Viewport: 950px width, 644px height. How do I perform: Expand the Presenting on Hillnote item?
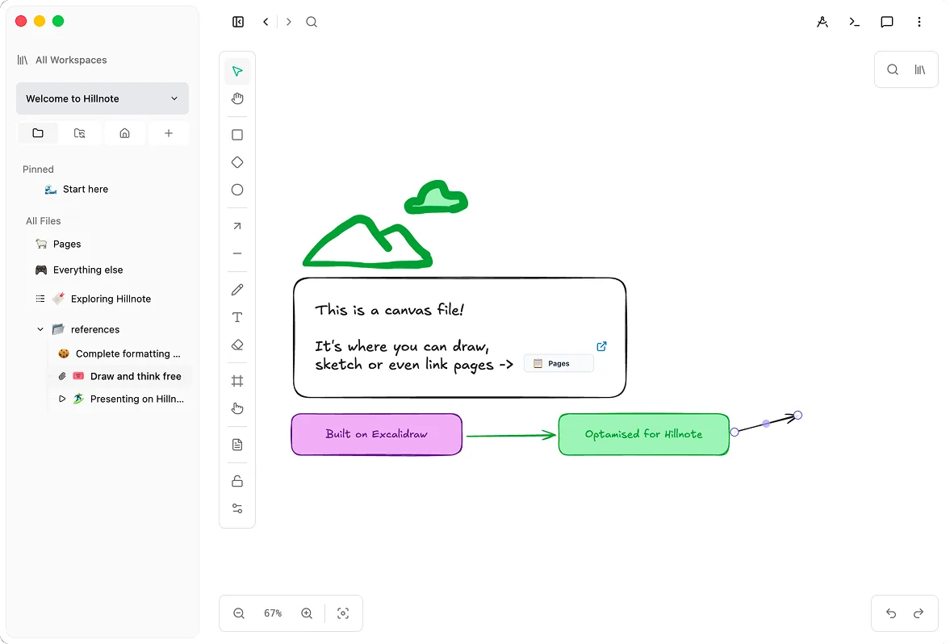point(62,399)
